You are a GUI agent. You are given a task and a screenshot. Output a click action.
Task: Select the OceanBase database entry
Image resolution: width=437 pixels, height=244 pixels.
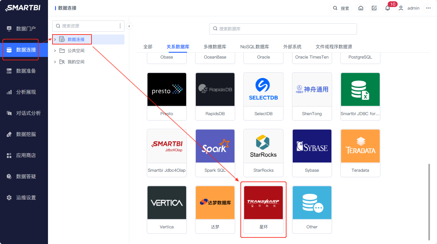[x=215, y=58]
